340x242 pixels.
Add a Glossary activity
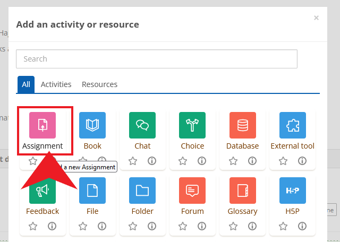pos(242,191)
